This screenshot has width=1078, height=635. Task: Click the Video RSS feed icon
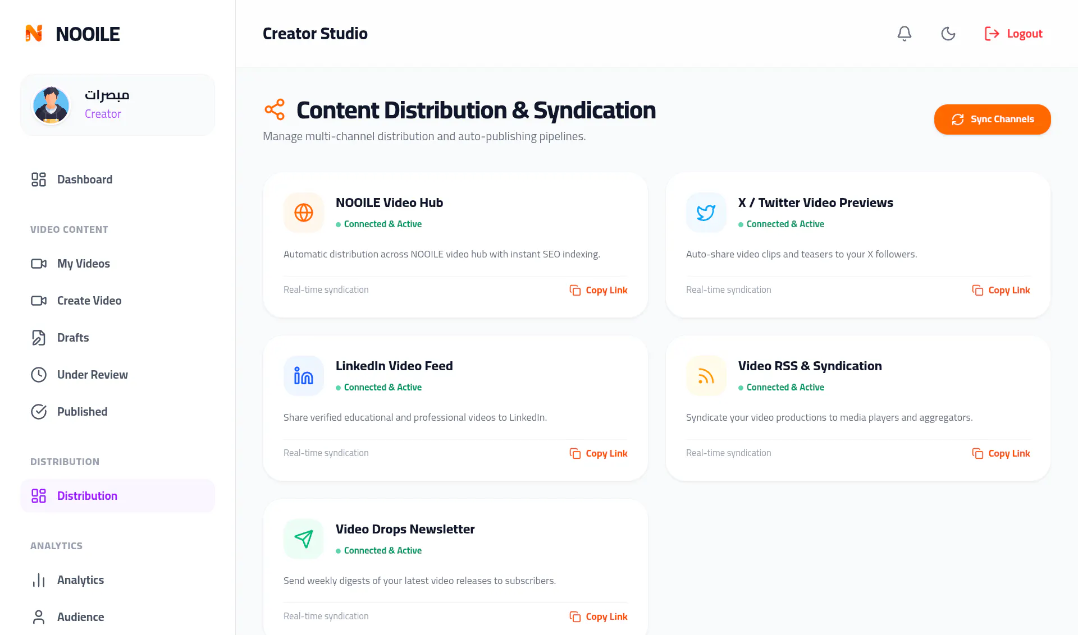tap(706, 376)
